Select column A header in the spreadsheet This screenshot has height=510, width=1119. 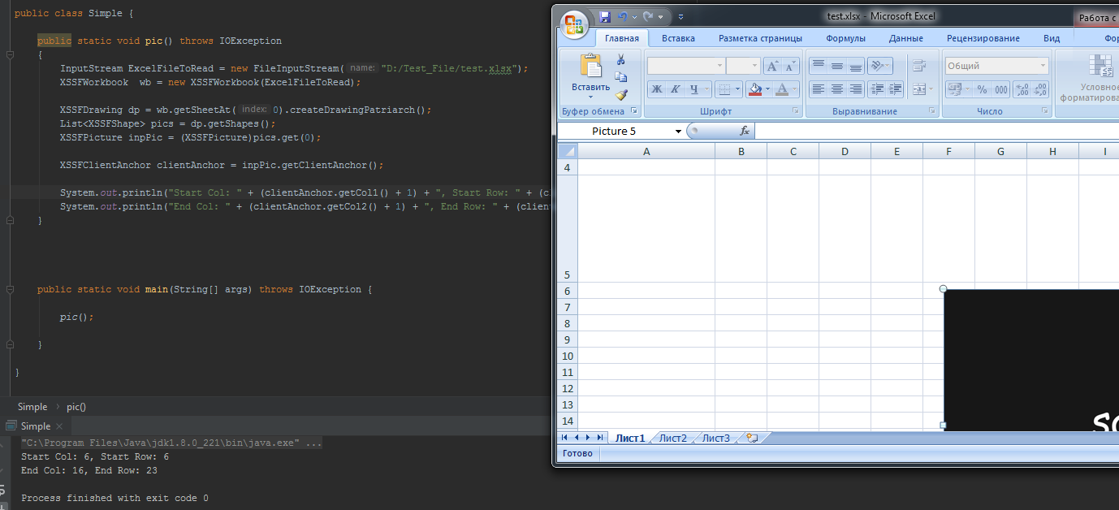point(646,151)
